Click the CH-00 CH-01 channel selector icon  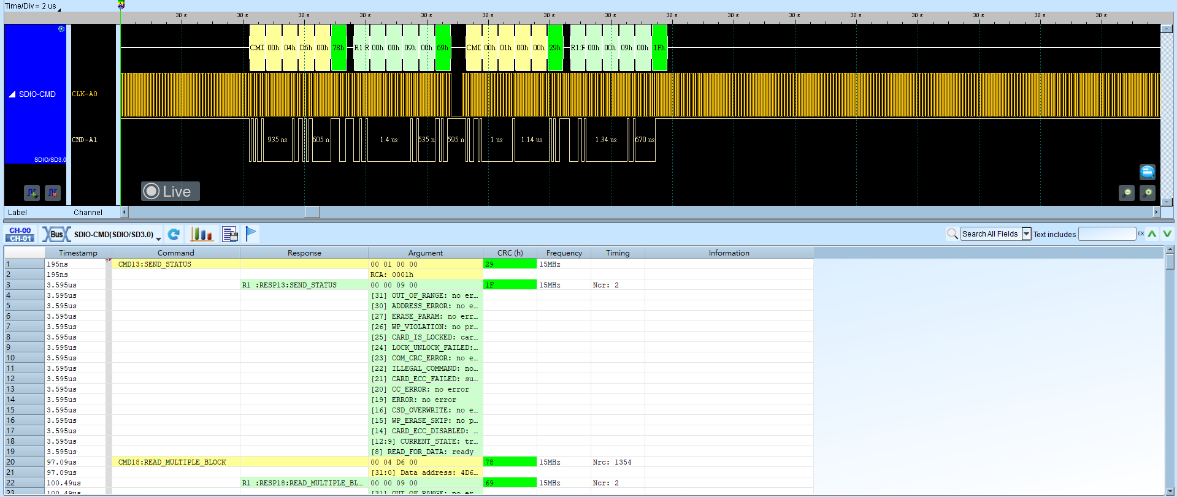(20, 234)
